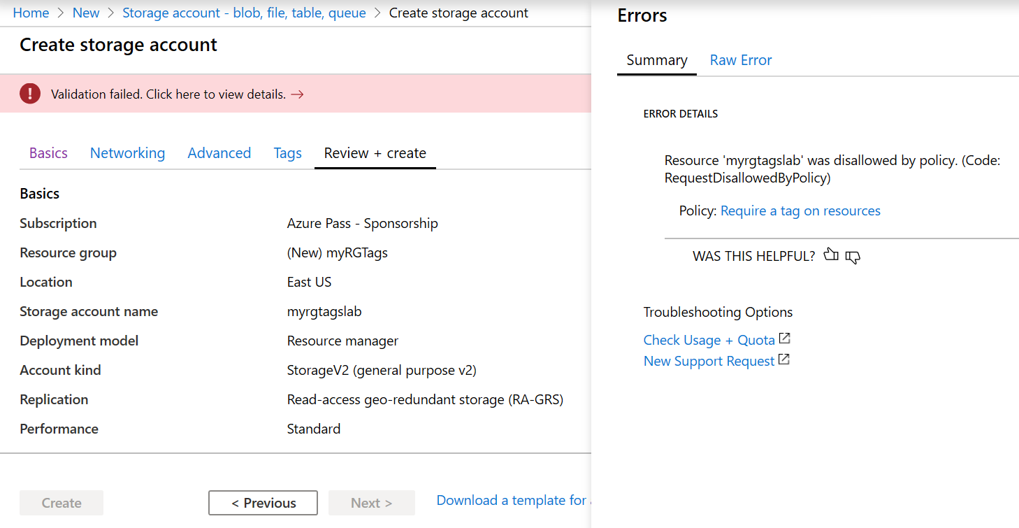Open the Require a tag on resources policy
This screenshot has width=1019, height=528.
click(x=800, y=211)
